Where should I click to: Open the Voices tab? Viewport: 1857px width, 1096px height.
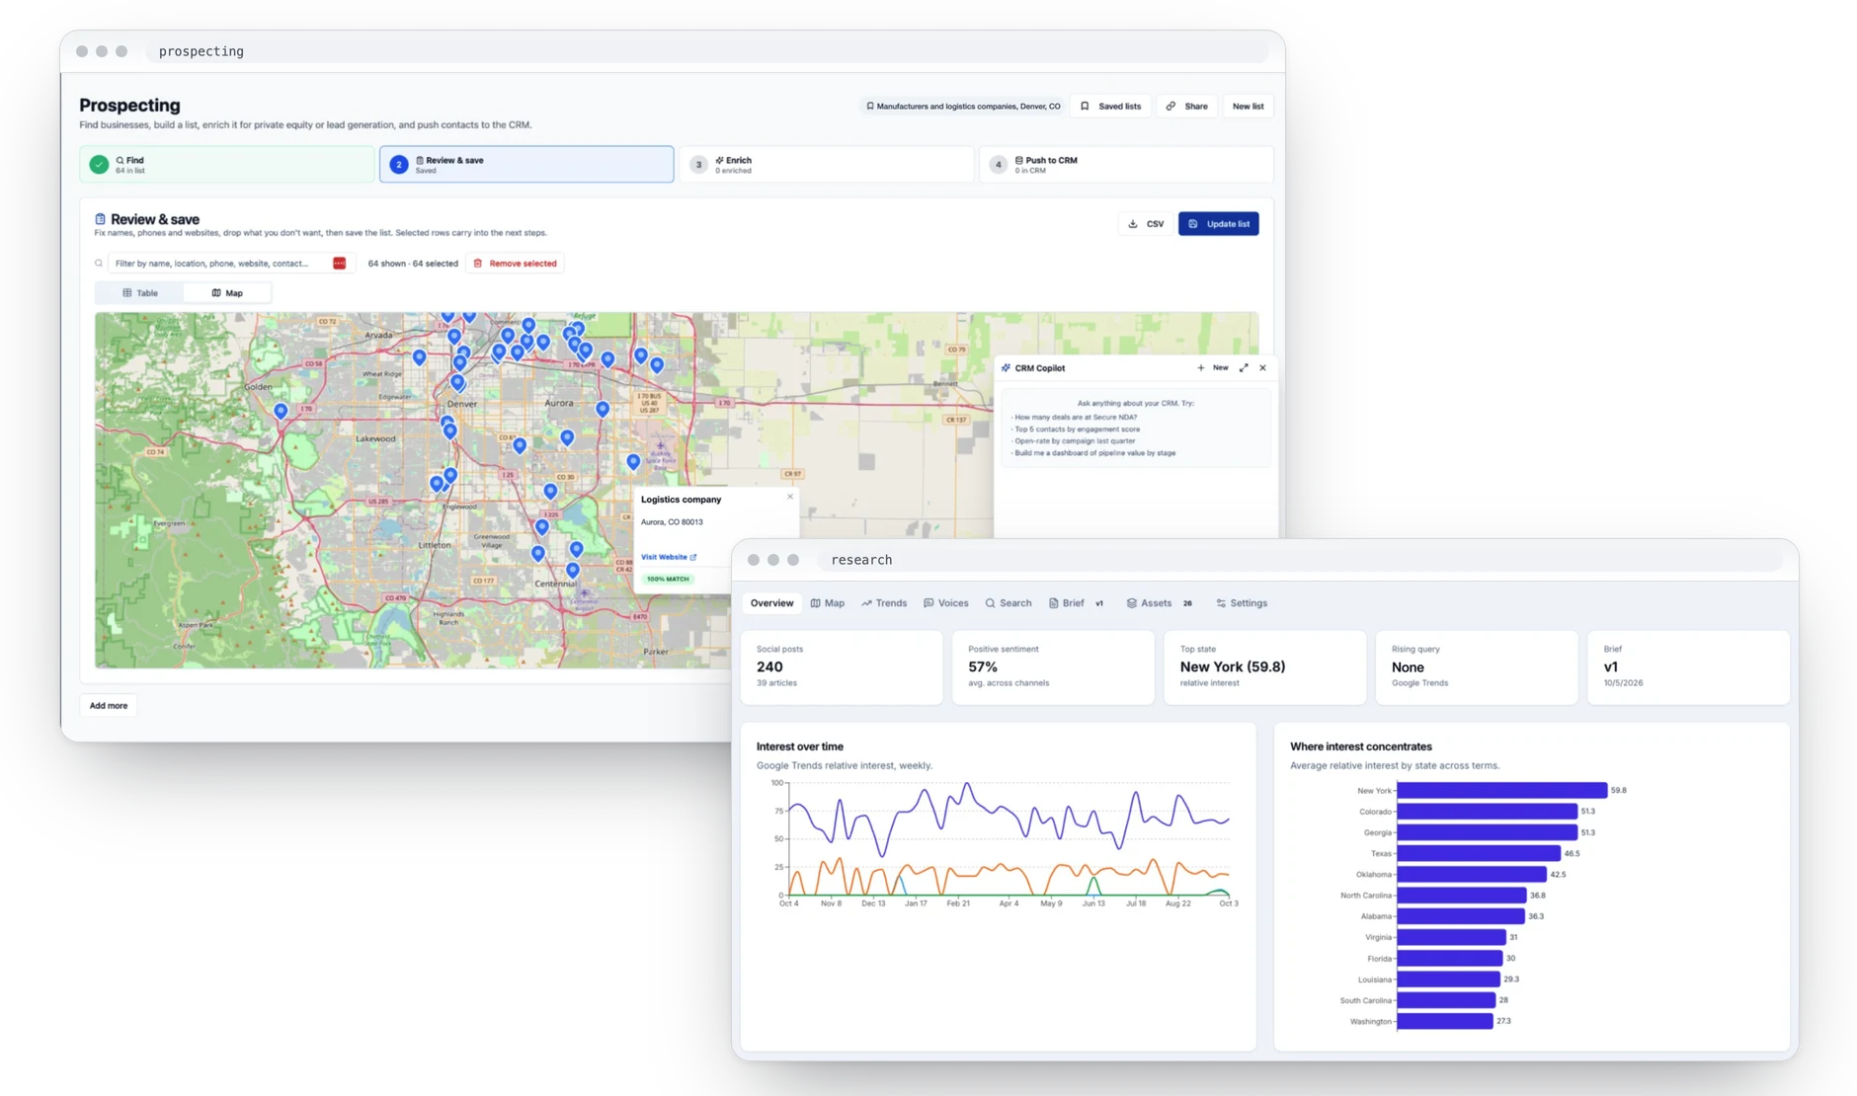945,603
